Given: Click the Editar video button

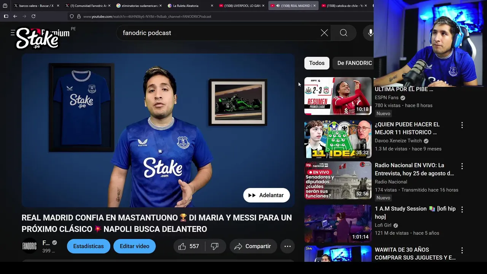Looking at the screenshot, I should [x=135, y=246].
